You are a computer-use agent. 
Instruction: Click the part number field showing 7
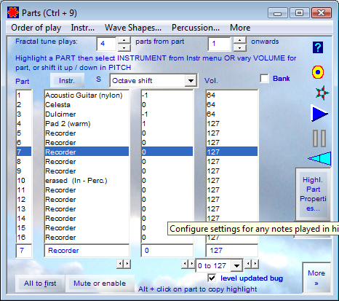tap(23, 251)
